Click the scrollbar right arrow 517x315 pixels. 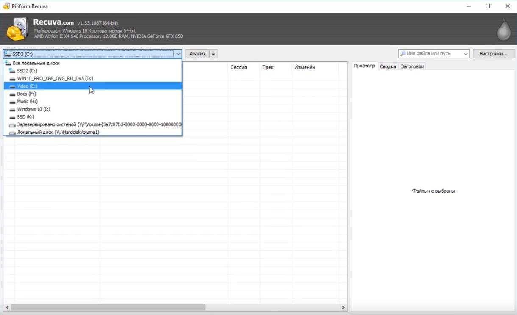[343, 308]
